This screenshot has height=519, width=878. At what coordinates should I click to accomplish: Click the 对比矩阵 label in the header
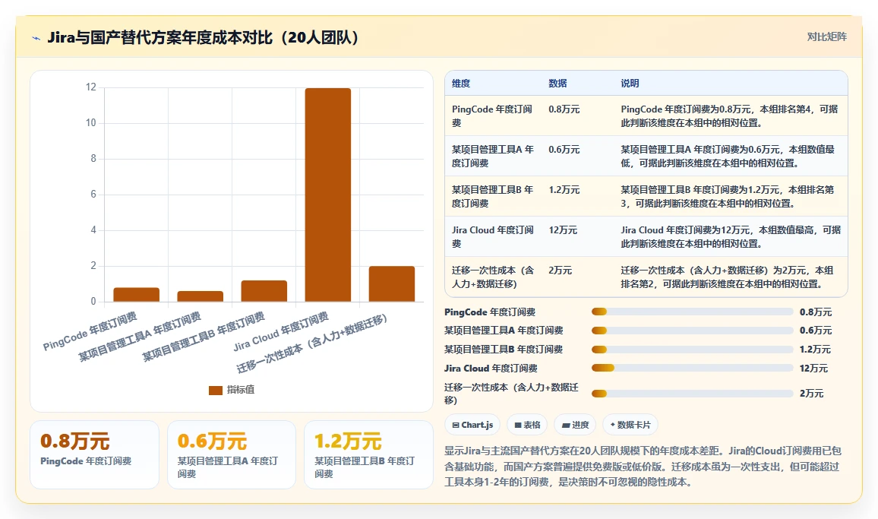coord(826,37)
